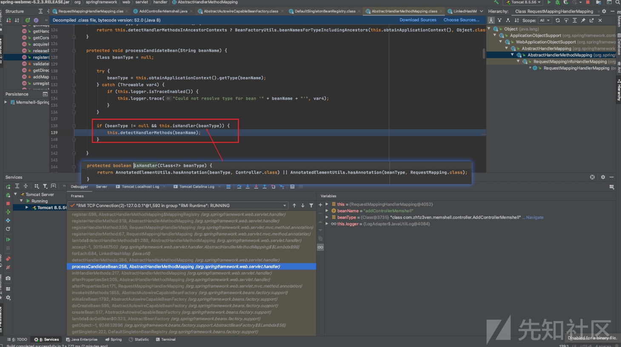Click Step Over debugger icon
This screenshot has width=621, height=347.
pos(239,187)
